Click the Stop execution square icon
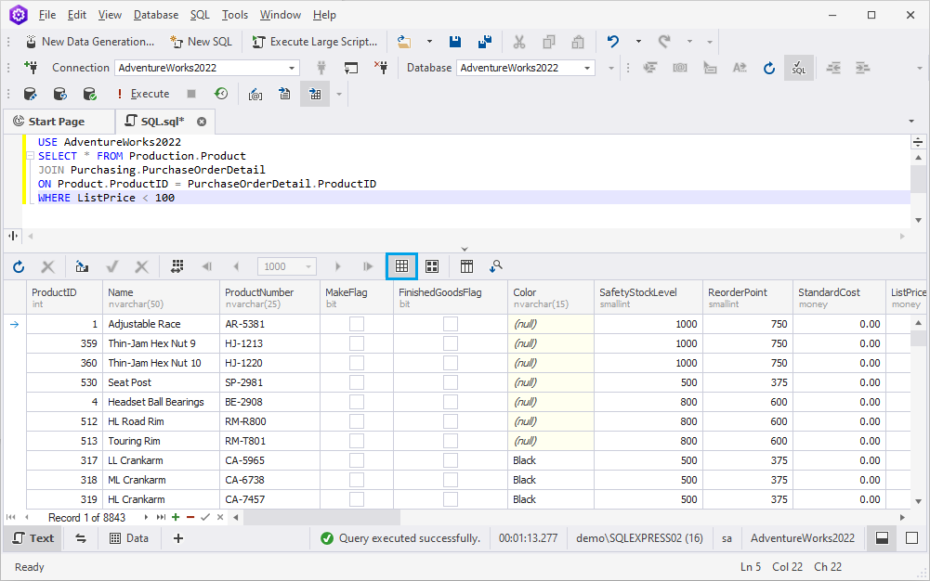 pos(191,94)
